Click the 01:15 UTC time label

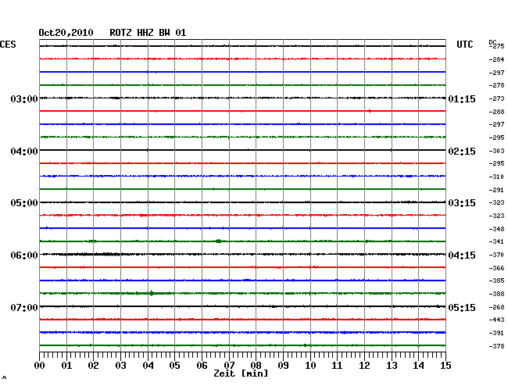pyautogui.click(x=462, y=98)
